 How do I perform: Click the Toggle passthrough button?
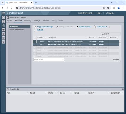click(x=44, y=27)
